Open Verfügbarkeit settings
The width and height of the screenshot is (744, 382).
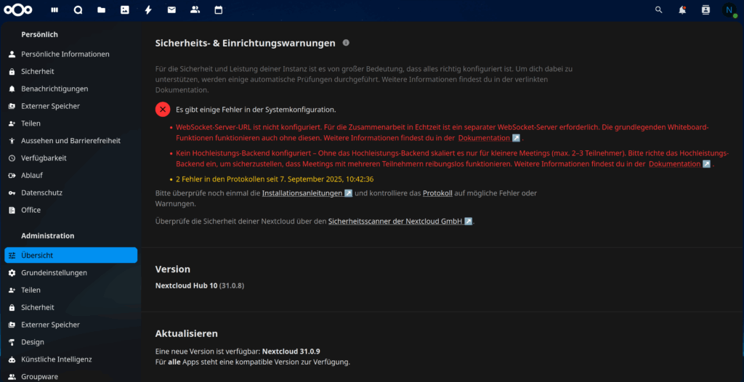click(71, 158)
